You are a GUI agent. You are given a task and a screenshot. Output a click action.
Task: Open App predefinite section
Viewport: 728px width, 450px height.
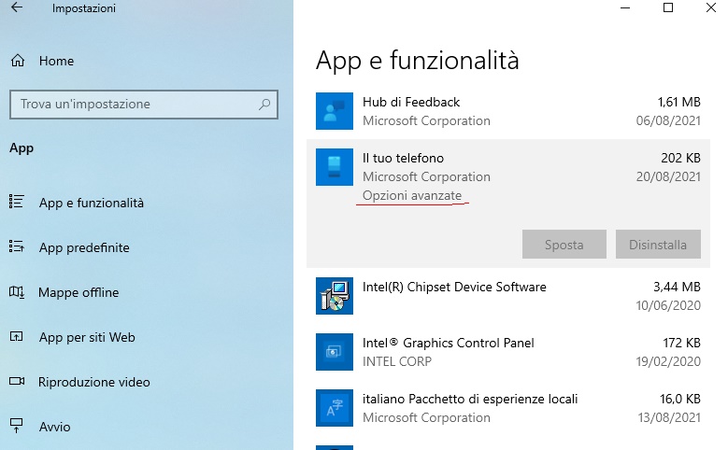tap(84, 247)
